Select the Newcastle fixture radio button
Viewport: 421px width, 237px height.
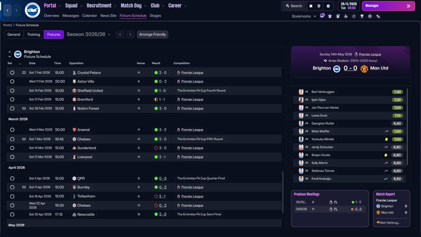click(x=12, y=214)
